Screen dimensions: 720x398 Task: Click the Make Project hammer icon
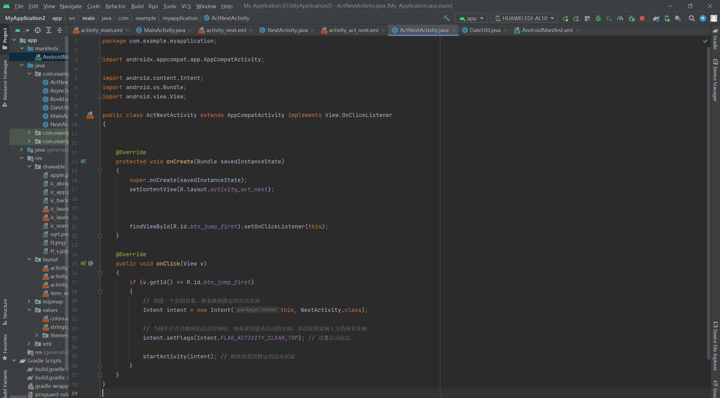coord(446,18)
